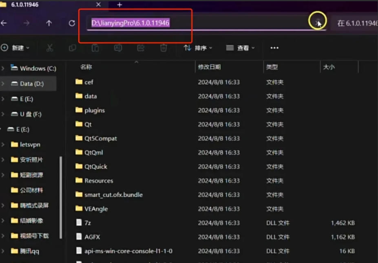This screenshot has height=263, width=378.
Task: Sort by the 名称 column header
Action: [86, 67]
